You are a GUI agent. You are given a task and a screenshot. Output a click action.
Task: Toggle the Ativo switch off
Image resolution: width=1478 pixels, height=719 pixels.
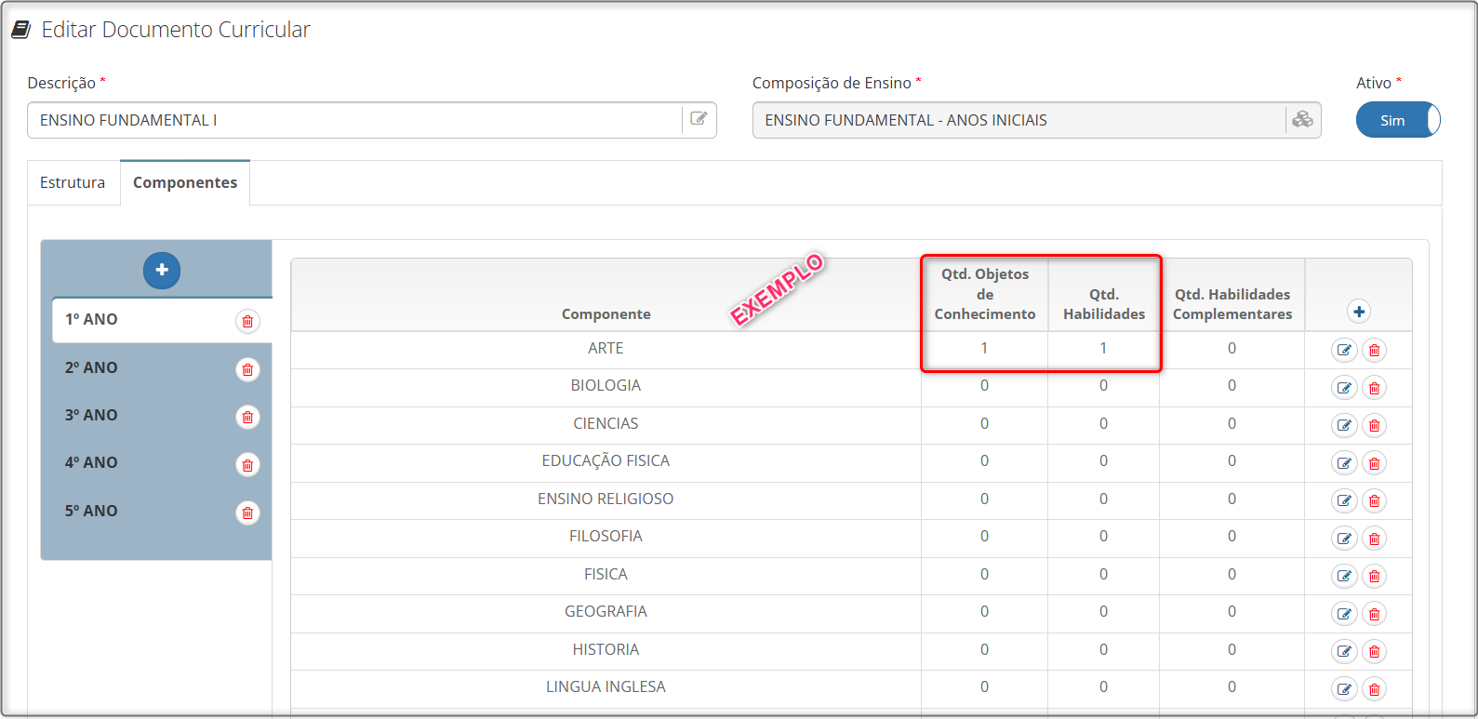coord(1397,120)
